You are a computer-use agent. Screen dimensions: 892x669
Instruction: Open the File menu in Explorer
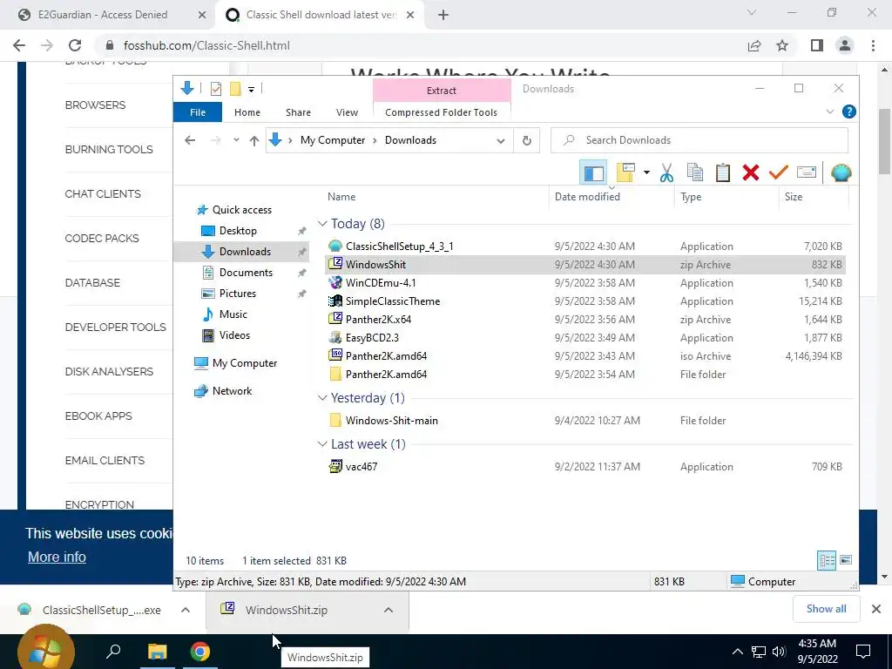tap(198, 112)
